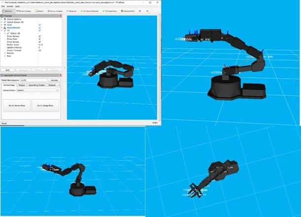Click the Robot Namespace input field
The height and width of the screenshot is (217, 301).
pos(33,80)
